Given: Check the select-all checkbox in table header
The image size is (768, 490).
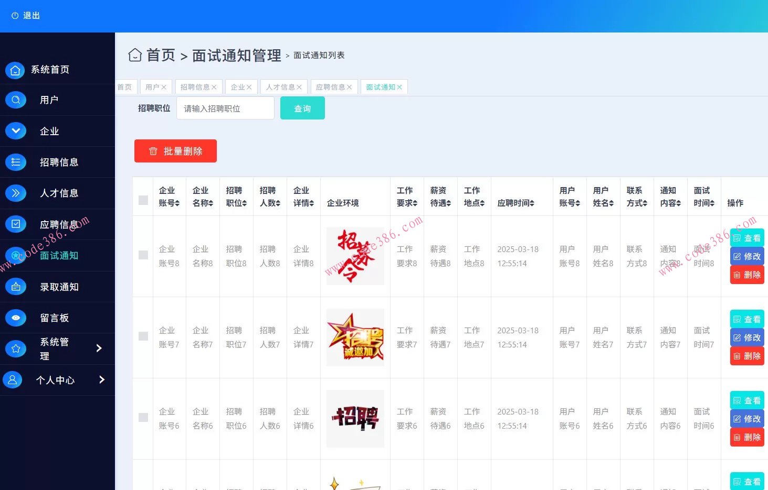Looking at the screenshot, I should pos(143,201).
